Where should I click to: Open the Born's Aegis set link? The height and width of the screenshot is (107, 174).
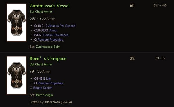coord(44,95)
